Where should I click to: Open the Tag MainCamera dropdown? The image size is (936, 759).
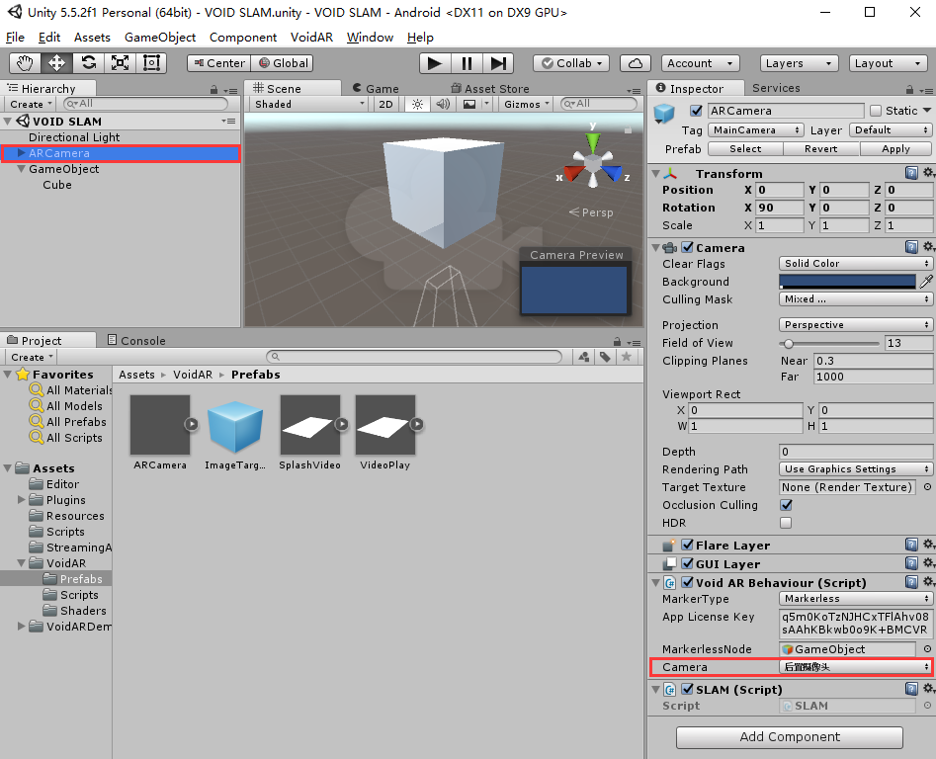click(756, 130)
